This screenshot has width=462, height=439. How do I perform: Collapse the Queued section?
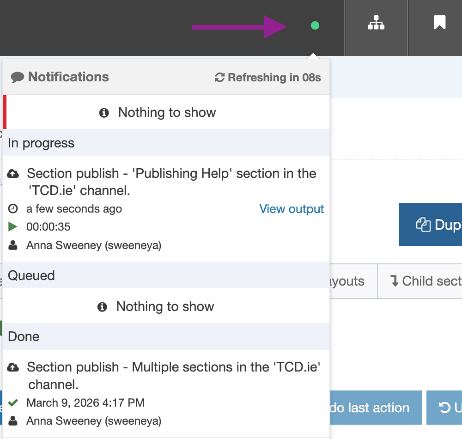click(31, 275)
